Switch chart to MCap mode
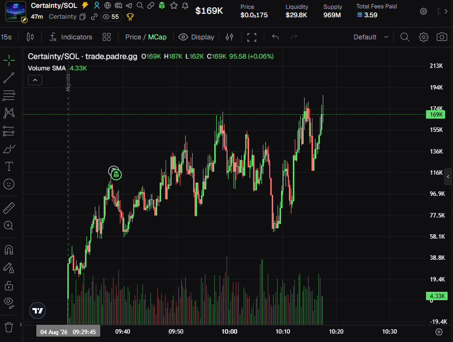 (x=157, y=37)
